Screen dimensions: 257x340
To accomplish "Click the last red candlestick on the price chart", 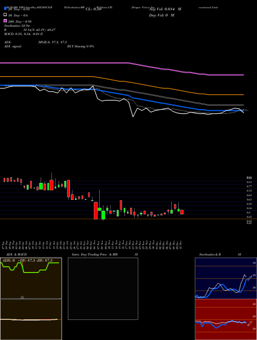I will [182, 212].
